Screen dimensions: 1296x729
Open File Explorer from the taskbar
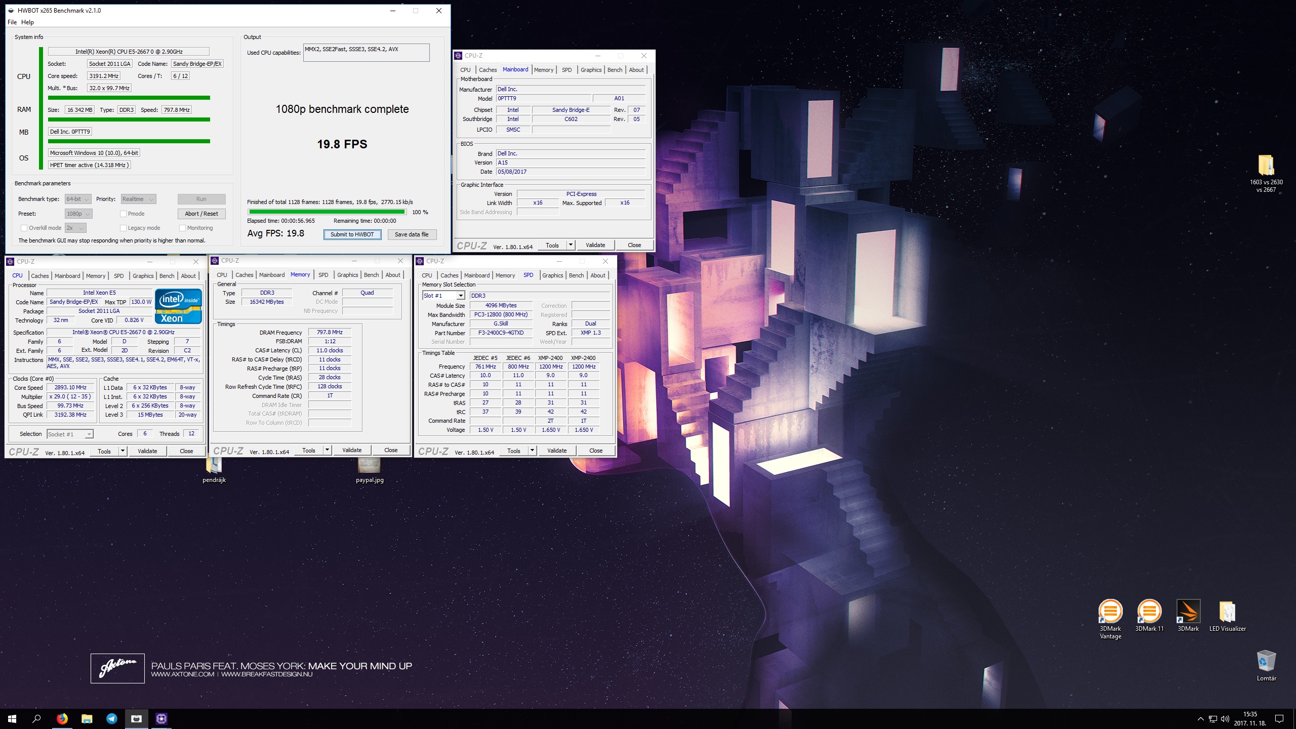(87, 718)
